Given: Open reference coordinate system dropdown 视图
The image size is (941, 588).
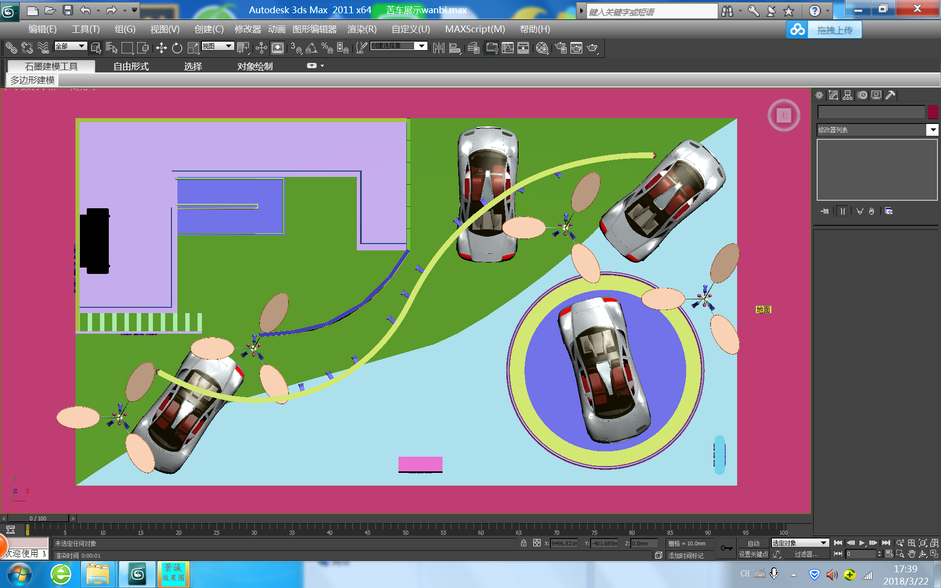Looking at the screenshot, I should pyautogui.click(x=218, y=46).
